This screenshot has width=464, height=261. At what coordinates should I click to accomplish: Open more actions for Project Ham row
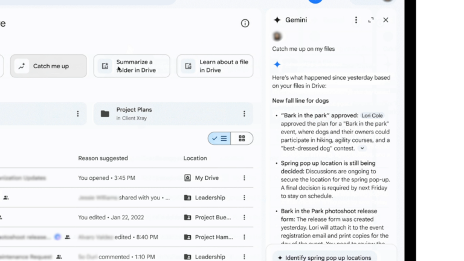point(244,237)
